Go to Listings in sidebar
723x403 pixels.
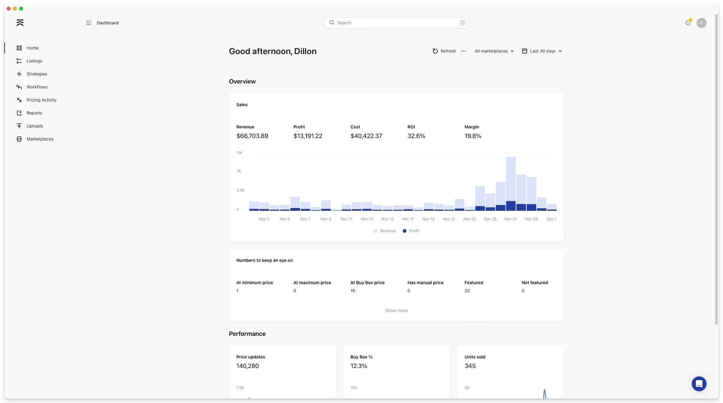tap(34, 61)
